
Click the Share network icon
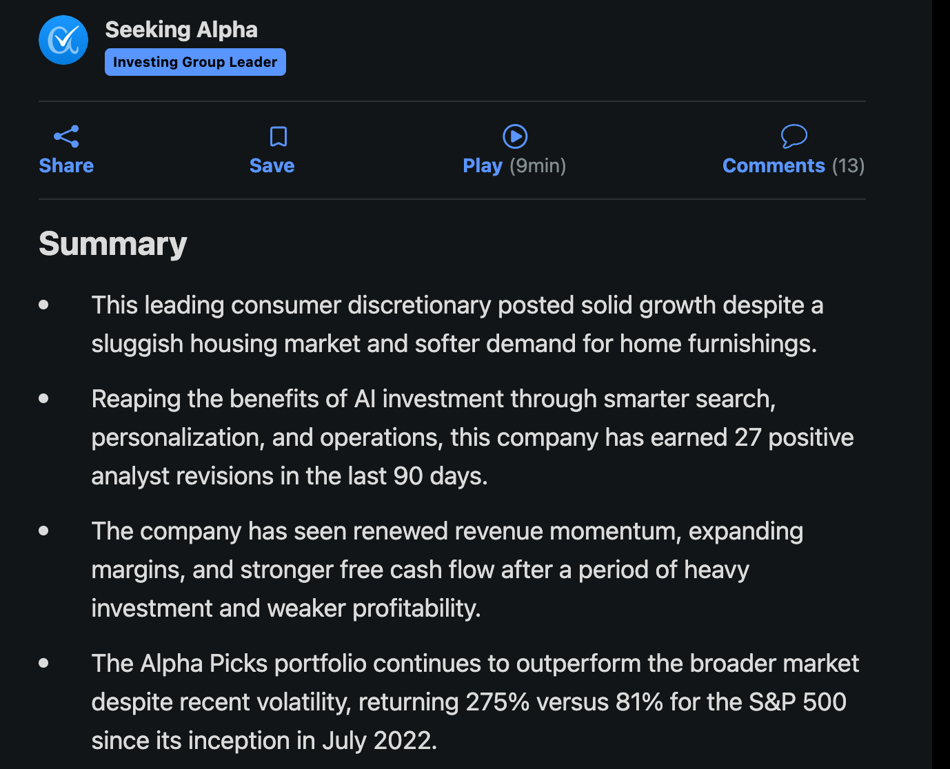pos(66,136)
